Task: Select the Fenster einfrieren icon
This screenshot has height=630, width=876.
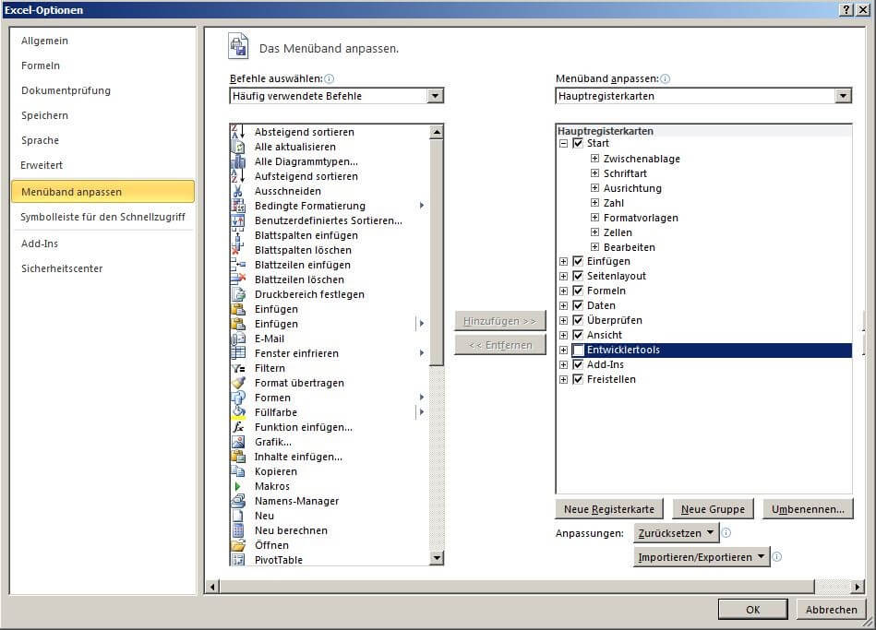Action: 238,353
